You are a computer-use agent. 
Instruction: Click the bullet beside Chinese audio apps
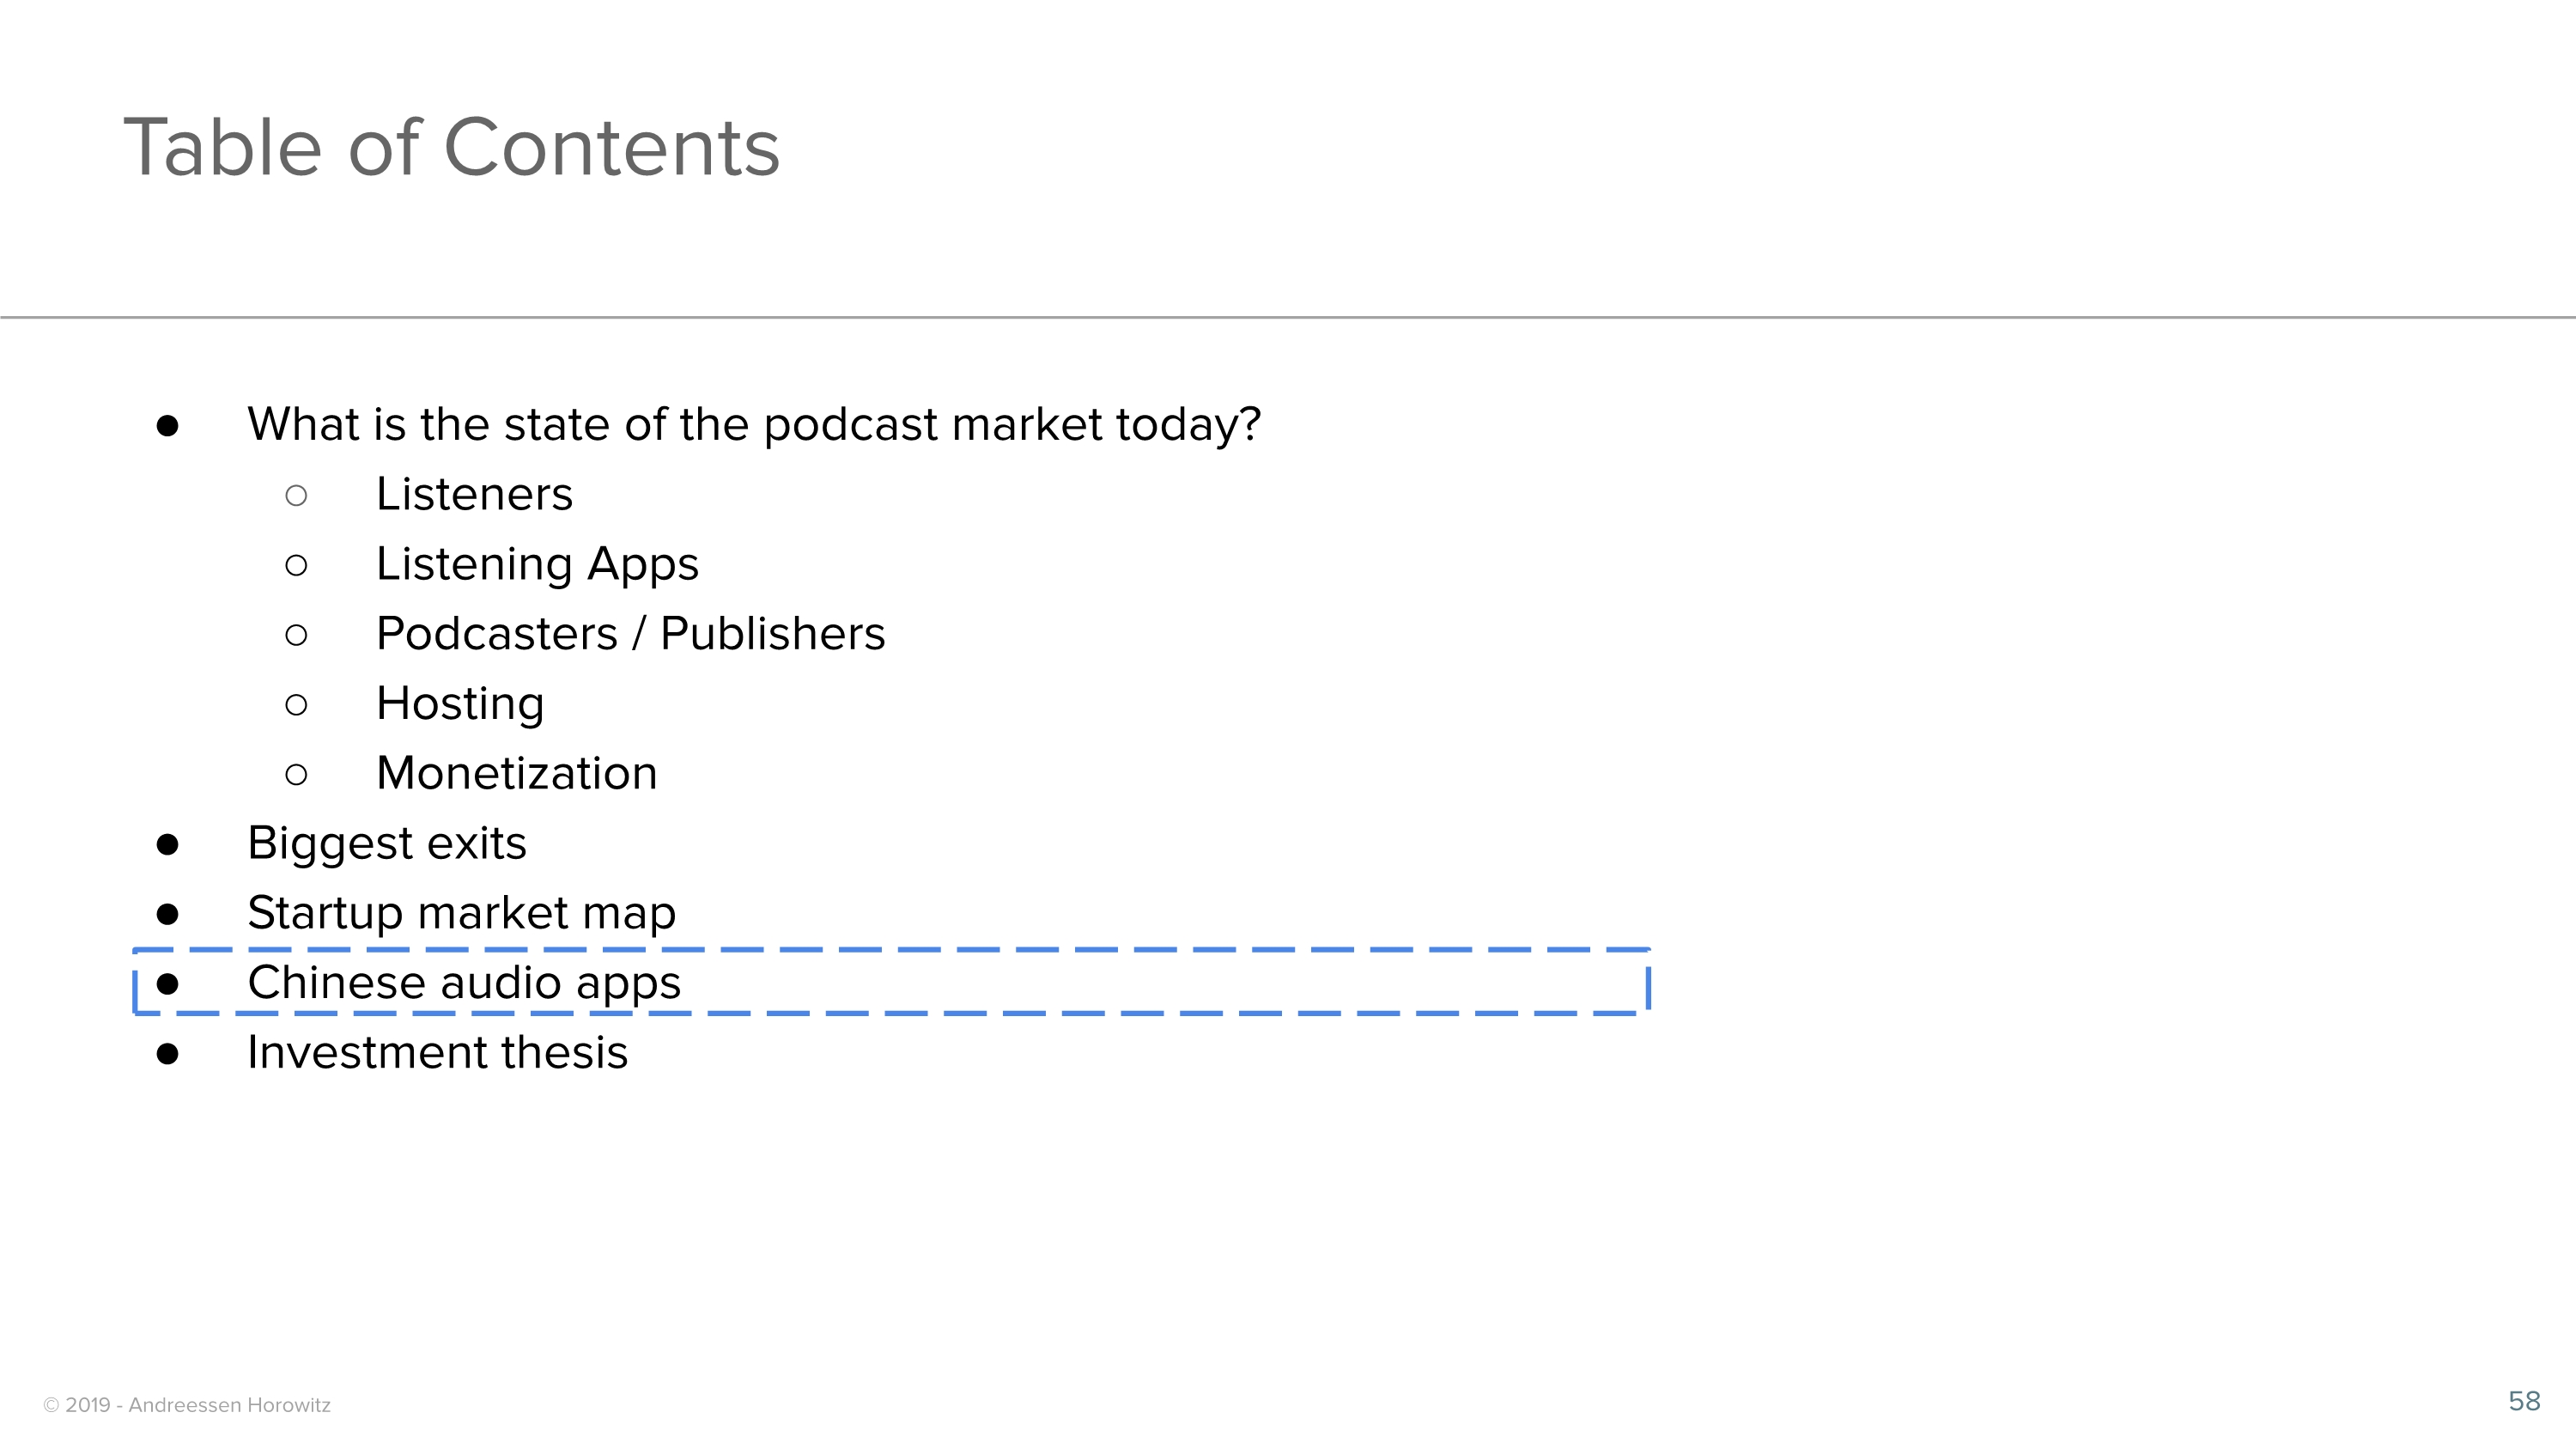tap(168, 985)
